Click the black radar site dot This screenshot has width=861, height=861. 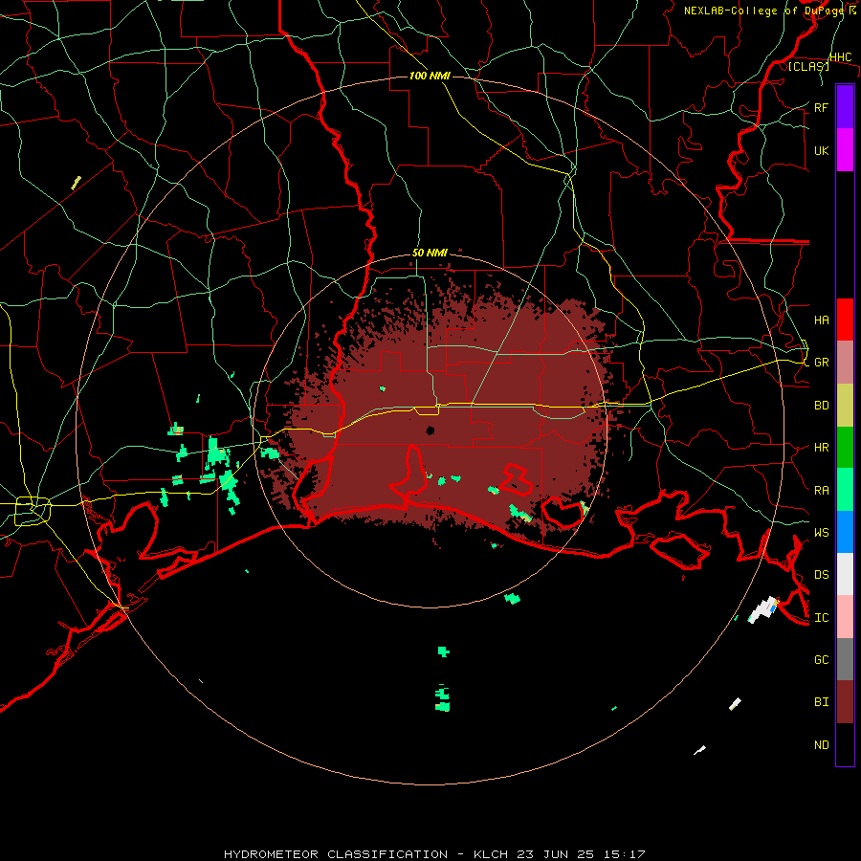pos(430,430)
